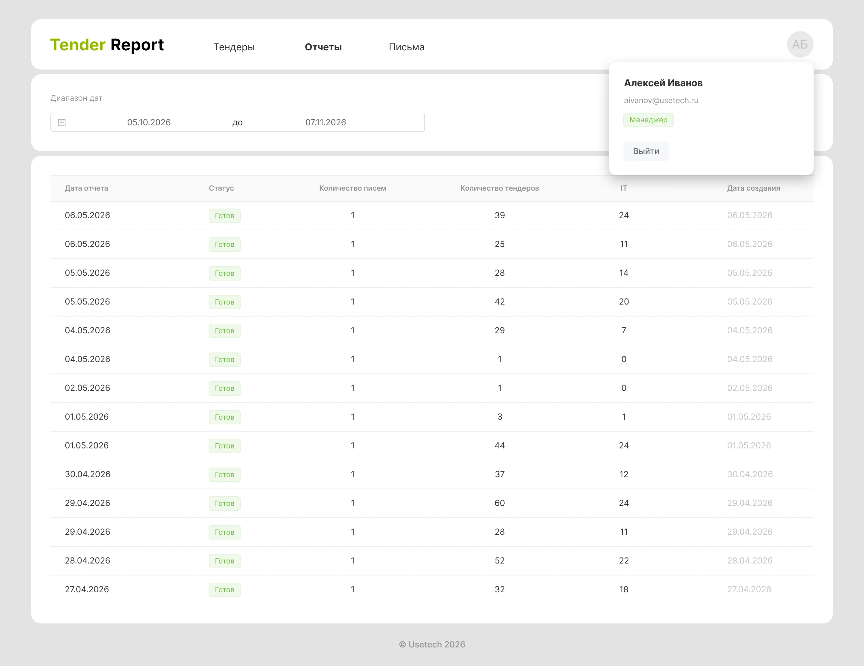Sort by Количество тендеров column header
This screenshot has width=864, height=666.
(x=499, y=188)
